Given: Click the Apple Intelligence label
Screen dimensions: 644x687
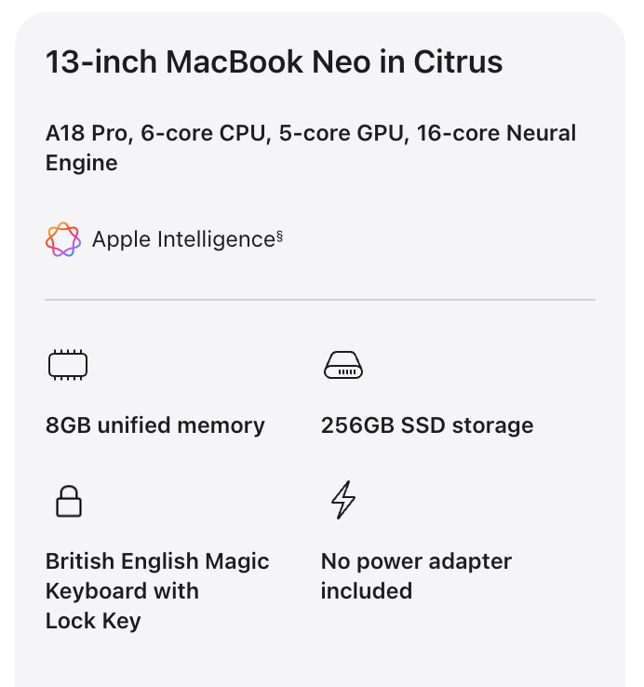Looking at the screenshot, I should tap(183, 240).
